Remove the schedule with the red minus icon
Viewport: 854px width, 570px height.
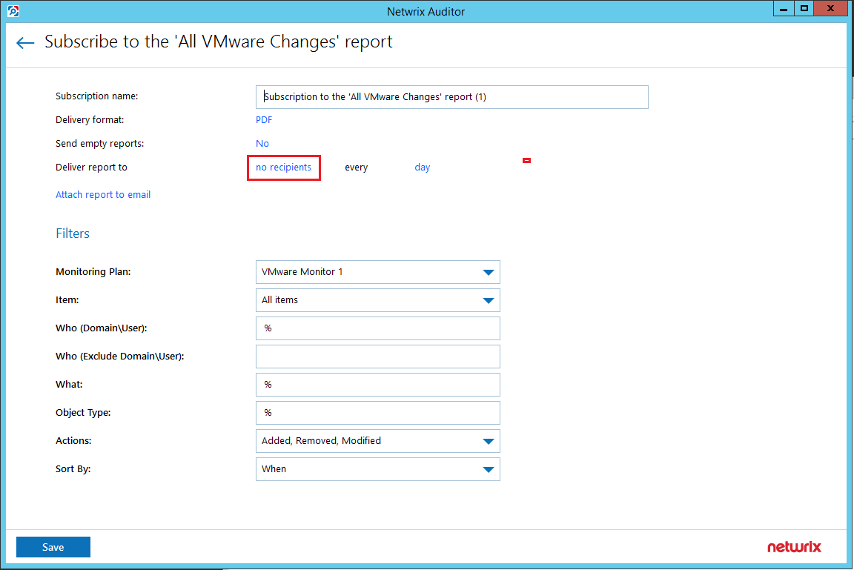[x=526, y=161]
